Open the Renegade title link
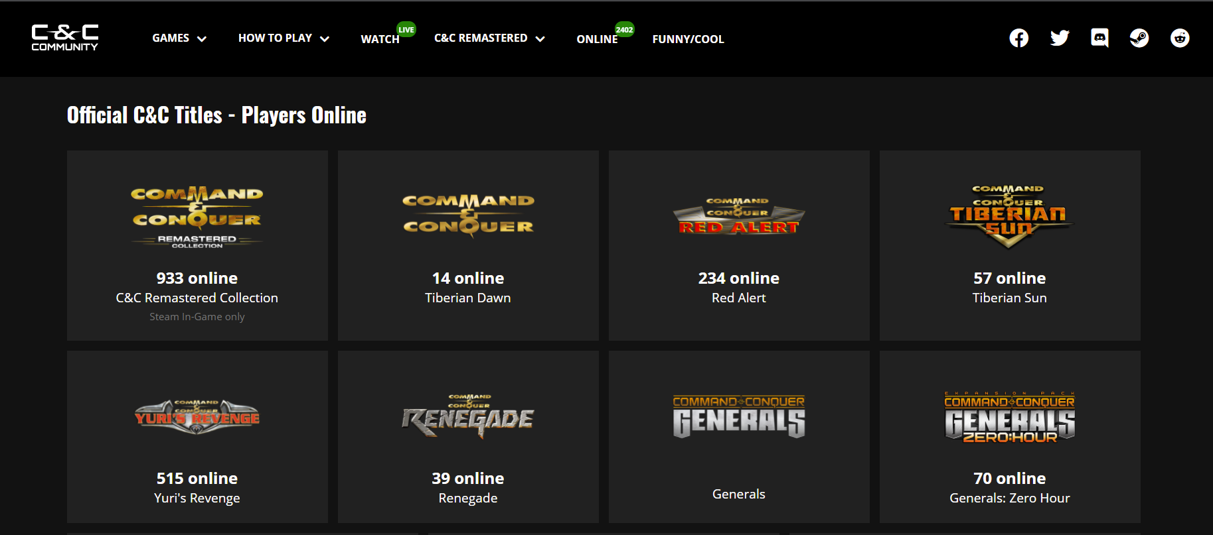Viewport: 1213px width, 535px height. 468,498
